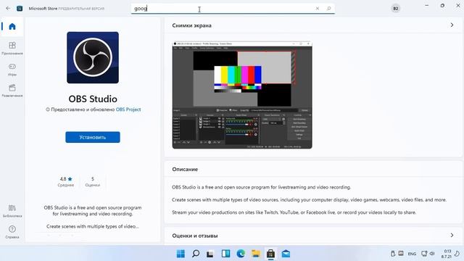Open File Explorer from taskbar

click(256, 254)
